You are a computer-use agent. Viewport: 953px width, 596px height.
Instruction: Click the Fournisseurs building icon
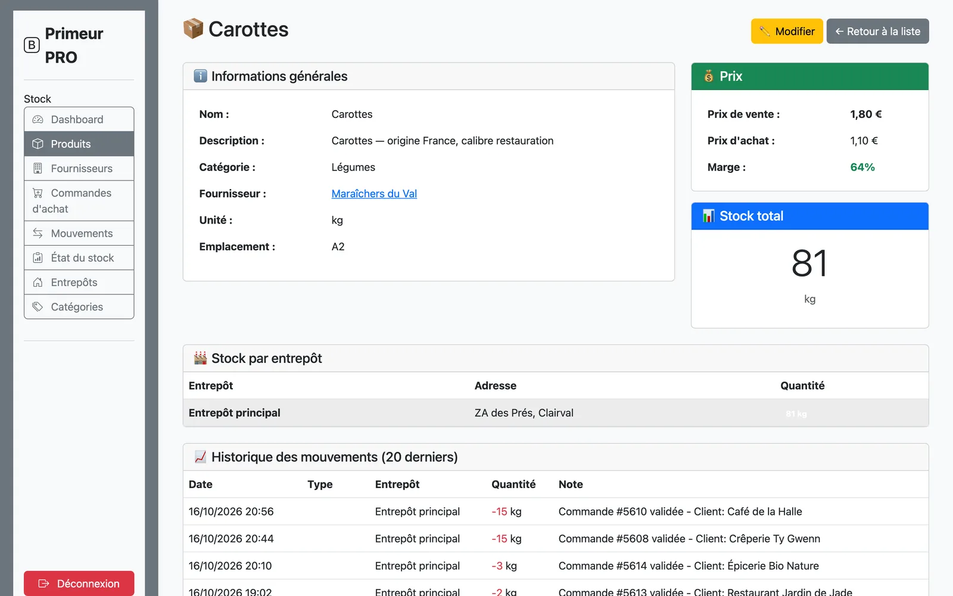pyautogui.click(x=38, y=168)
